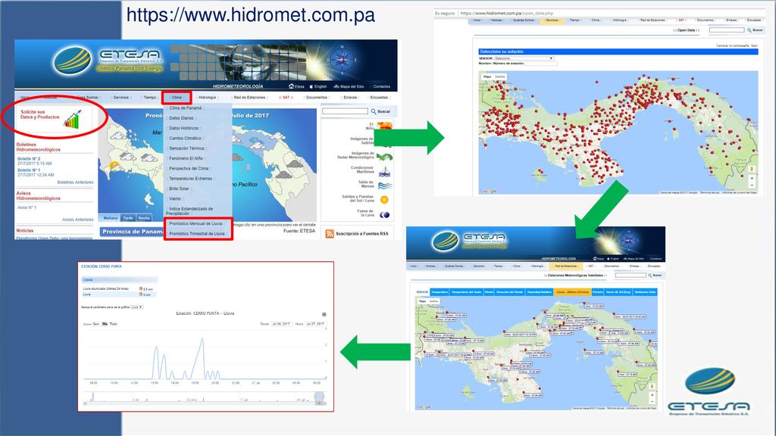Open Tabla de Mareas waves icon
The image size is (776, 436).
[x=384, y=186]
